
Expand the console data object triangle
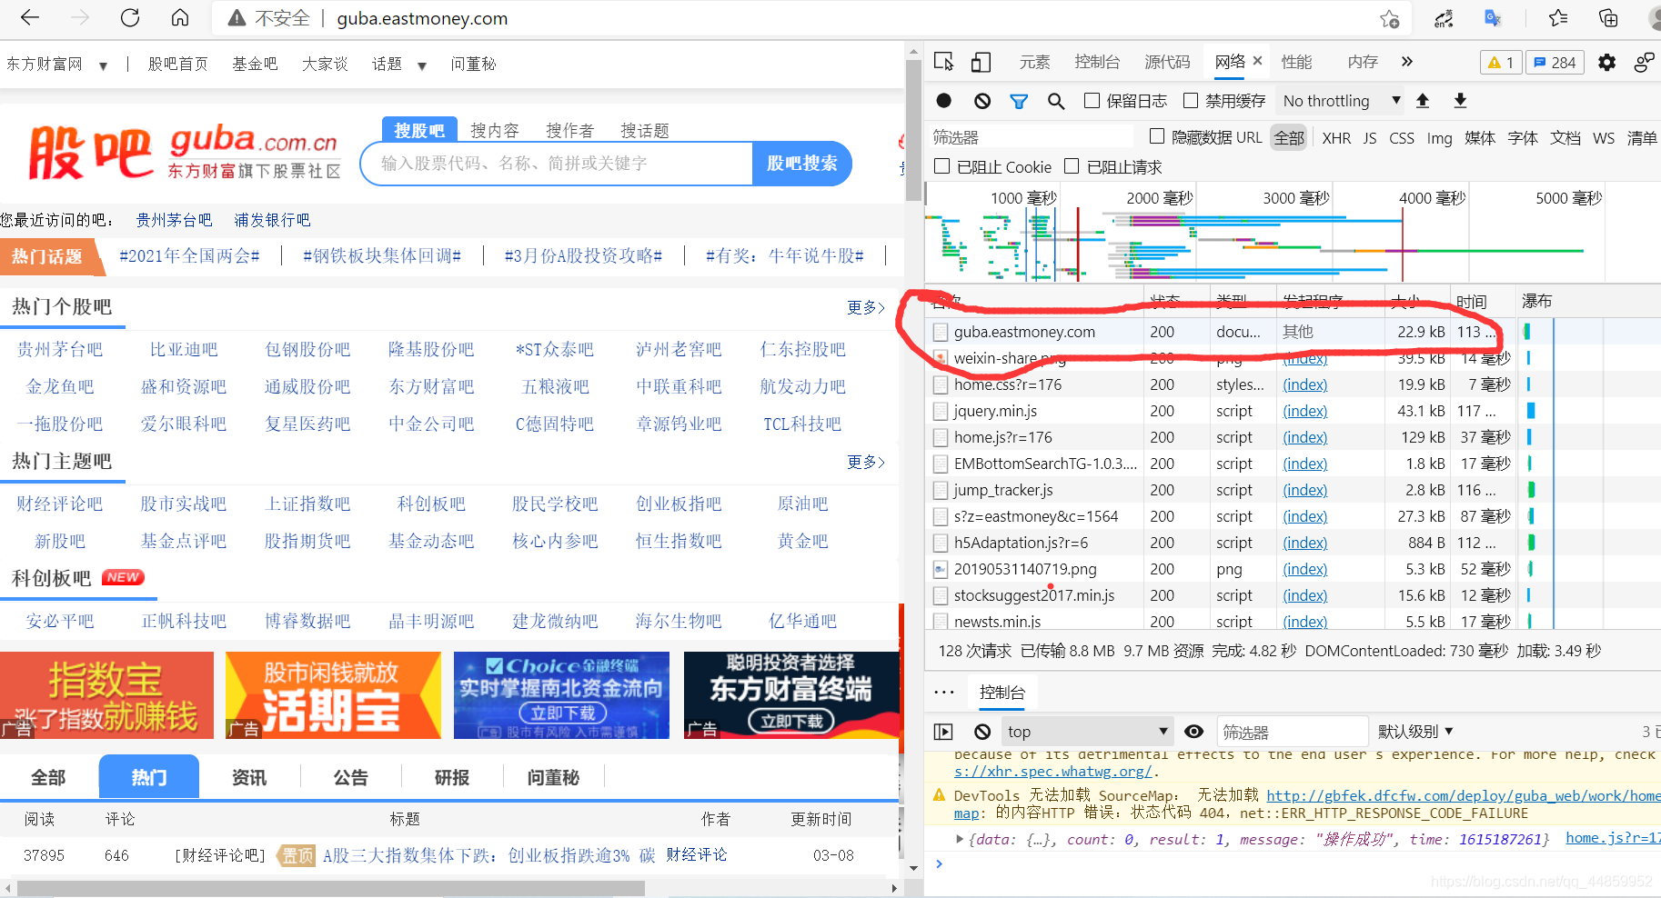(959, 839)
